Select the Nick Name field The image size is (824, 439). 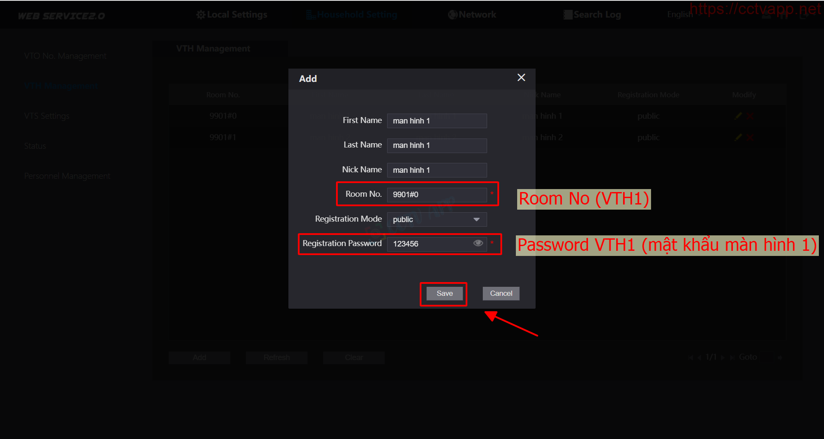436,170
